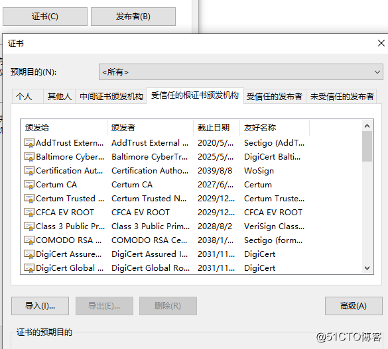Click the 导入(I)... button
The height and width of the screenshot is (349, 388).
40,306
